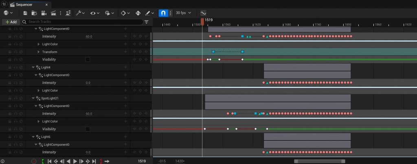The width and height of the screenshot is (417, 164).
Task: Jump to next key in transport controls
Action: pos(88,161)
